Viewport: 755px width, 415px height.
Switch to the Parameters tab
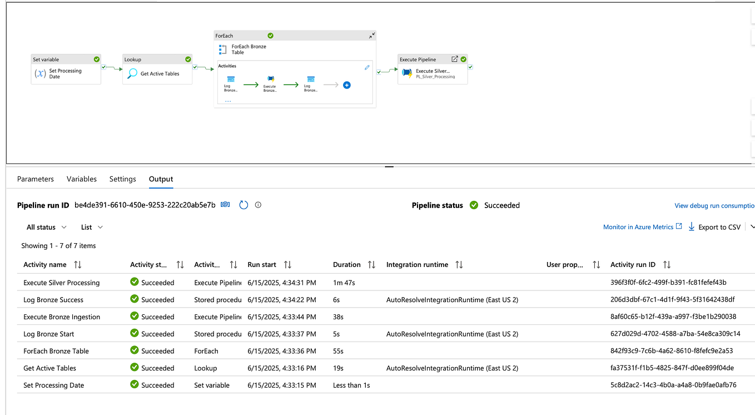(35, 179)
